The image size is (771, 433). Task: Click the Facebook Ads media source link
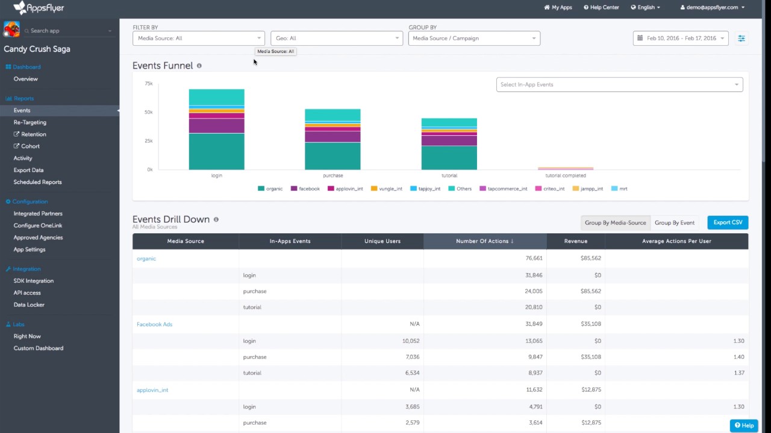154,324
